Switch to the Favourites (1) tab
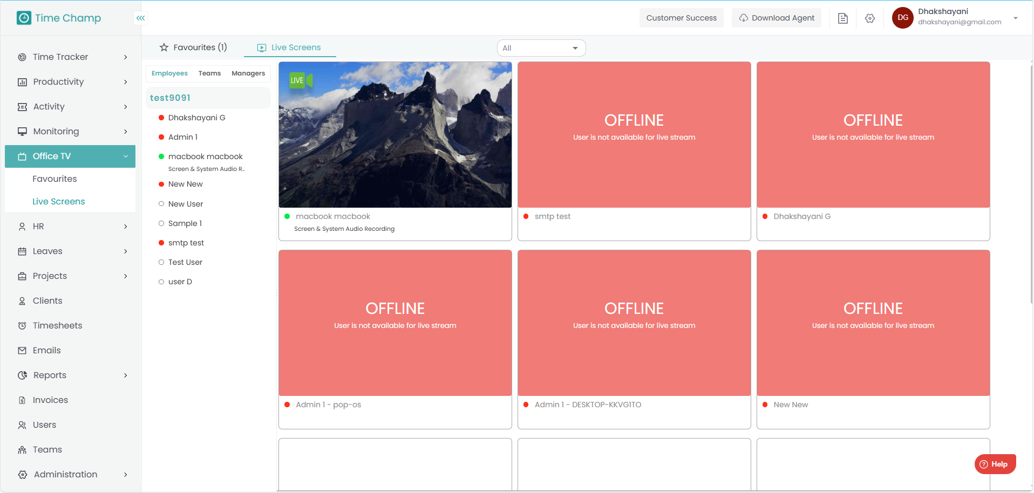This screenshot has width=1034, height=493. [x=194, y=47]
